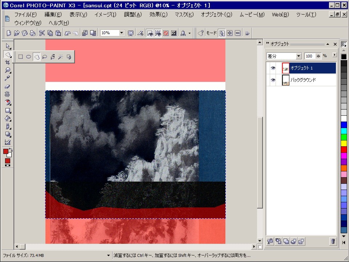
Task: Click the Undo arrow icon
Action: coord(68,33)
